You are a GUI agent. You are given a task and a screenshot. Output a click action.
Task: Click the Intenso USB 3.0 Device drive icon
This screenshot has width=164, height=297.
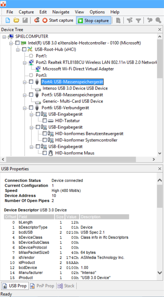click(x=38, y=88)
